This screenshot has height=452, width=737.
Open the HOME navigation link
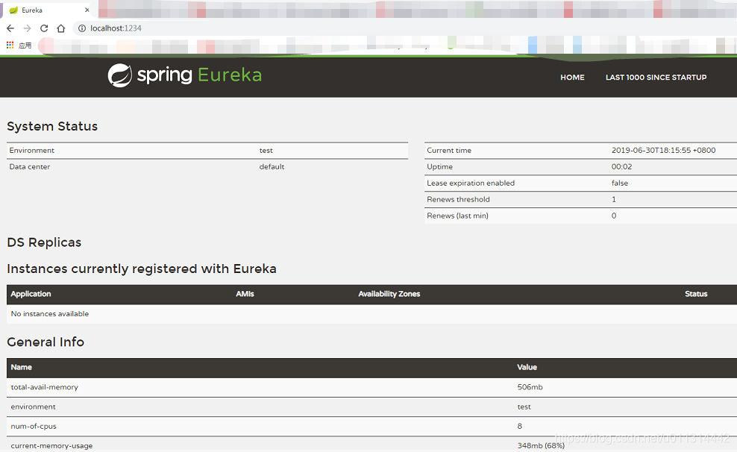(572, 78)
